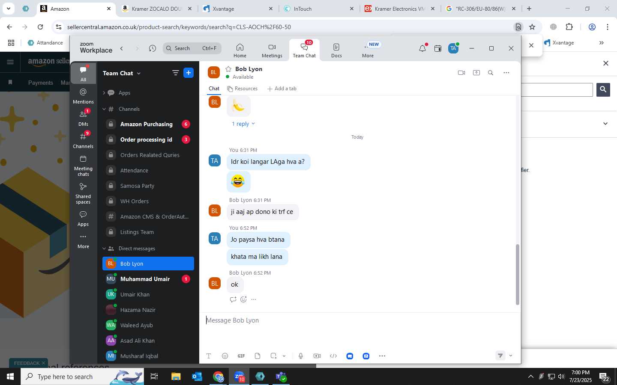Expand the 1 reply thread
Image resolution: width=617 pixels, height=385 pixels.
(243, 124)
